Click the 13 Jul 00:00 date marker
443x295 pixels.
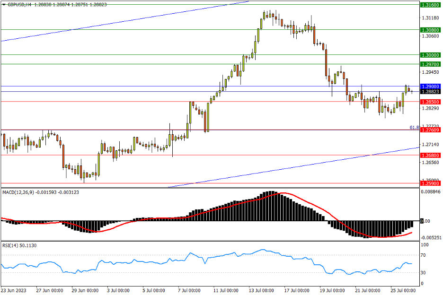coord(262,290)
